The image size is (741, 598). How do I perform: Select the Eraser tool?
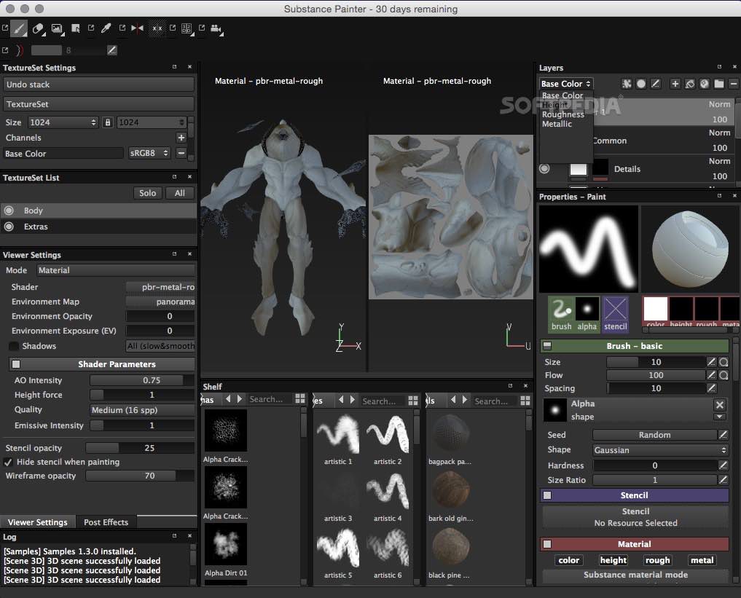[38, 29]
